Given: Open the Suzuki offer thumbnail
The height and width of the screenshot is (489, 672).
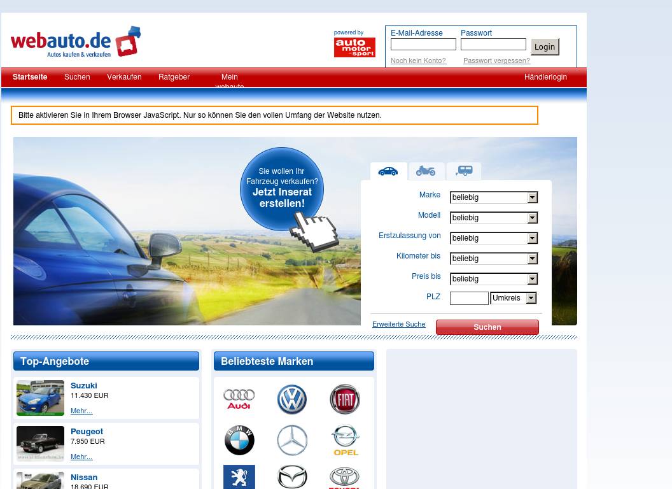Looking at the screenshot, I should (x=40, y=398).
